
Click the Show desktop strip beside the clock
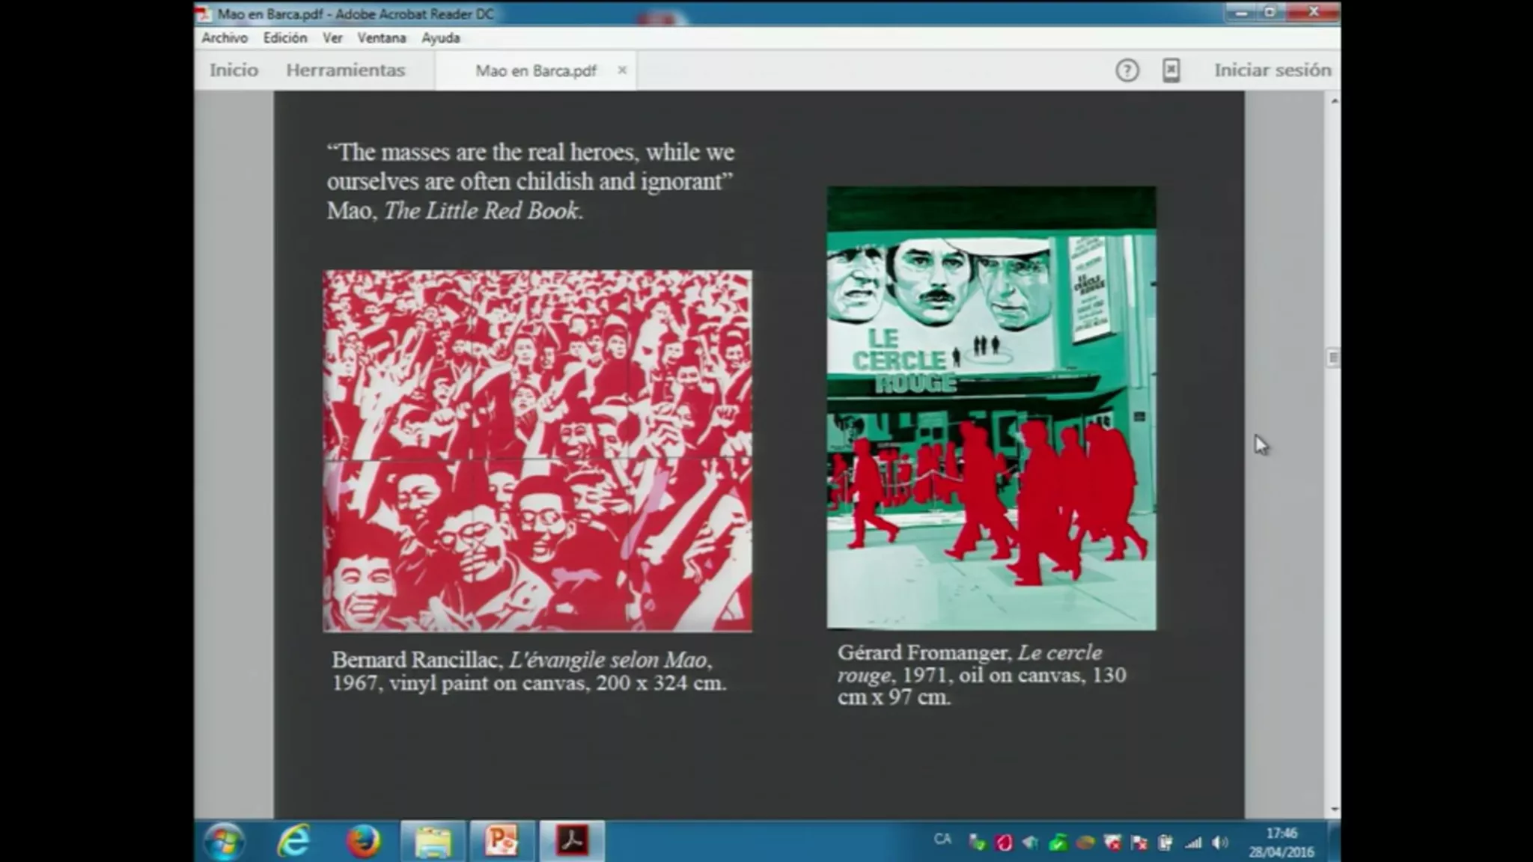point(1335,842)
